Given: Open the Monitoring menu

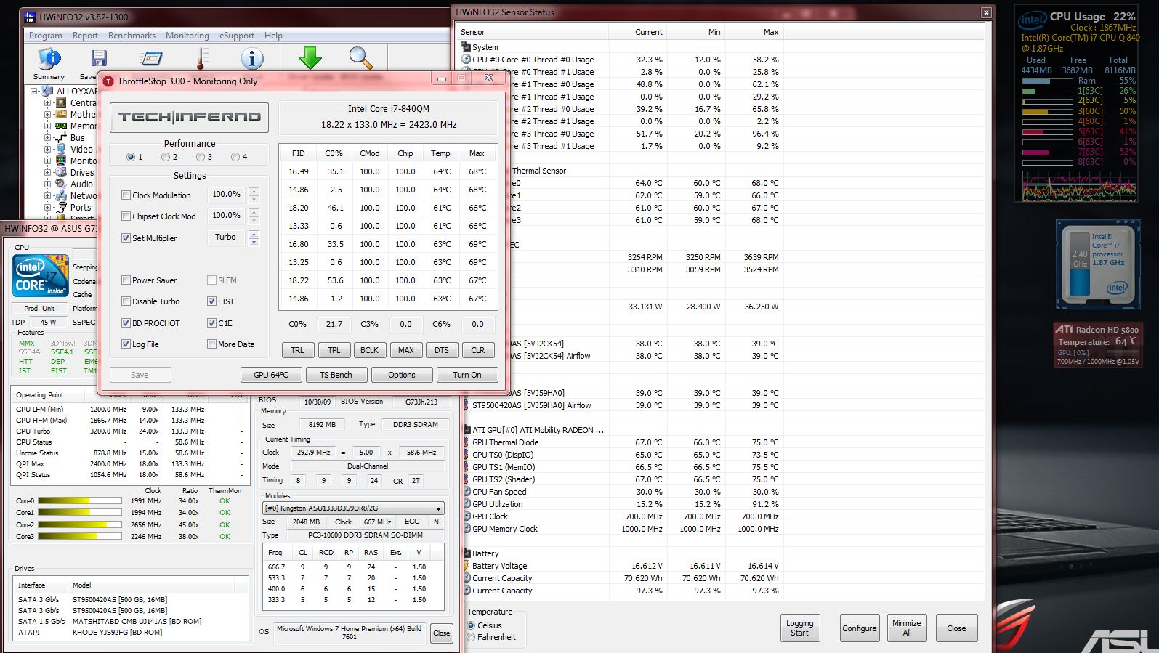Looking at the screenshot, I should point(187,36).
